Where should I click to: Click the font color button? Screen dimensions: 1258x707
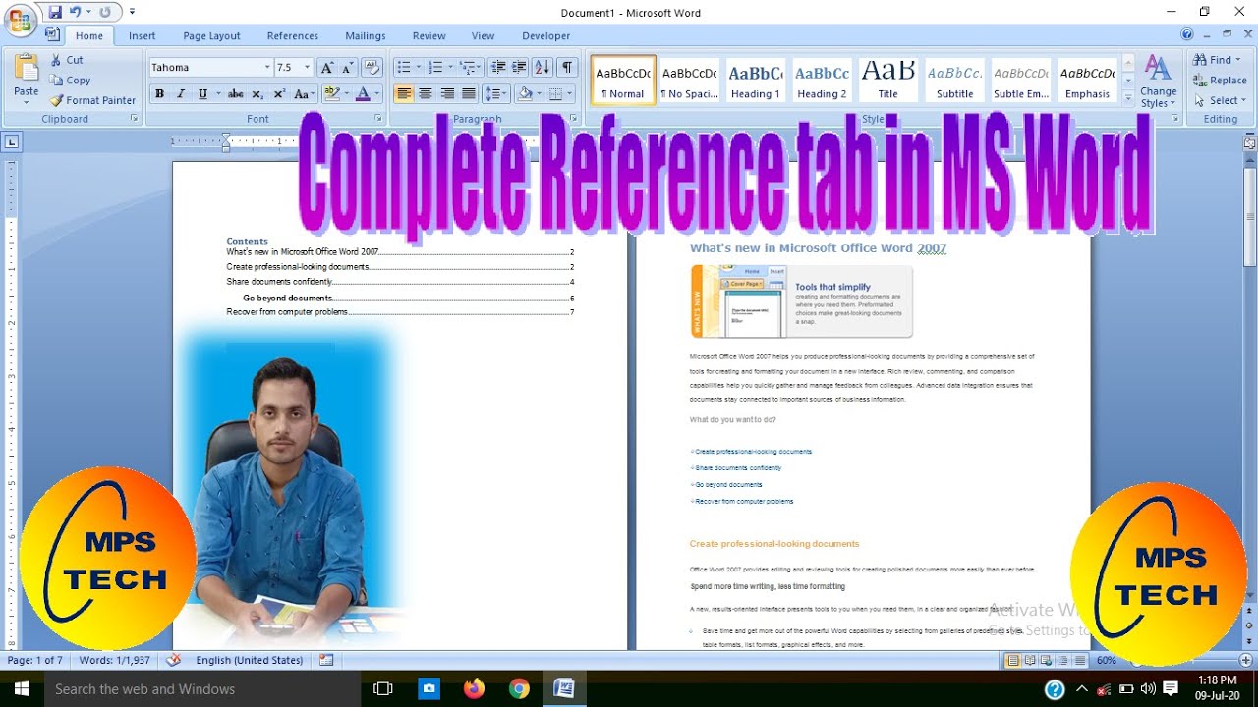click(x=363, y=94)
